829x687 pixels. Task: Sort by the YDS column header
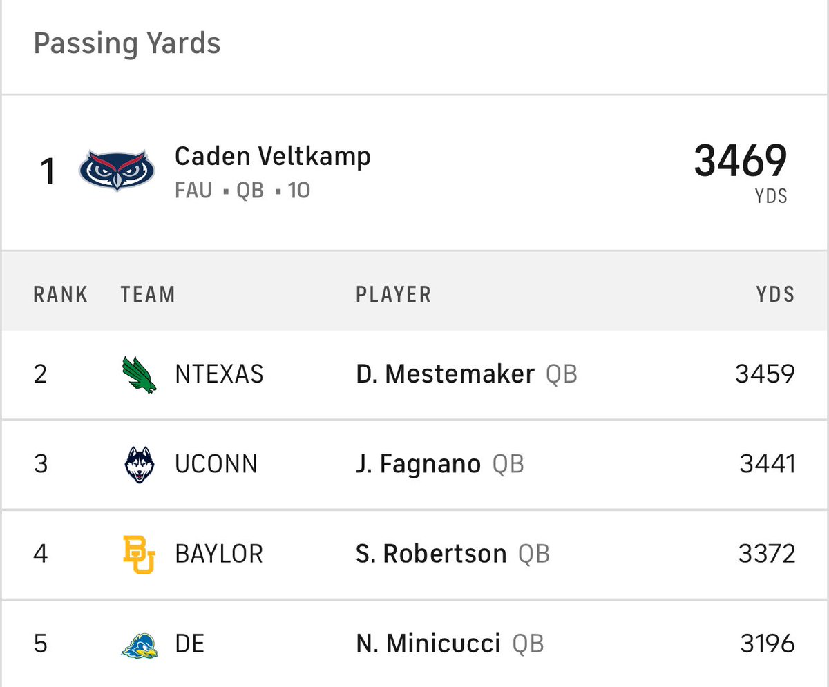[x=775, y=294]
